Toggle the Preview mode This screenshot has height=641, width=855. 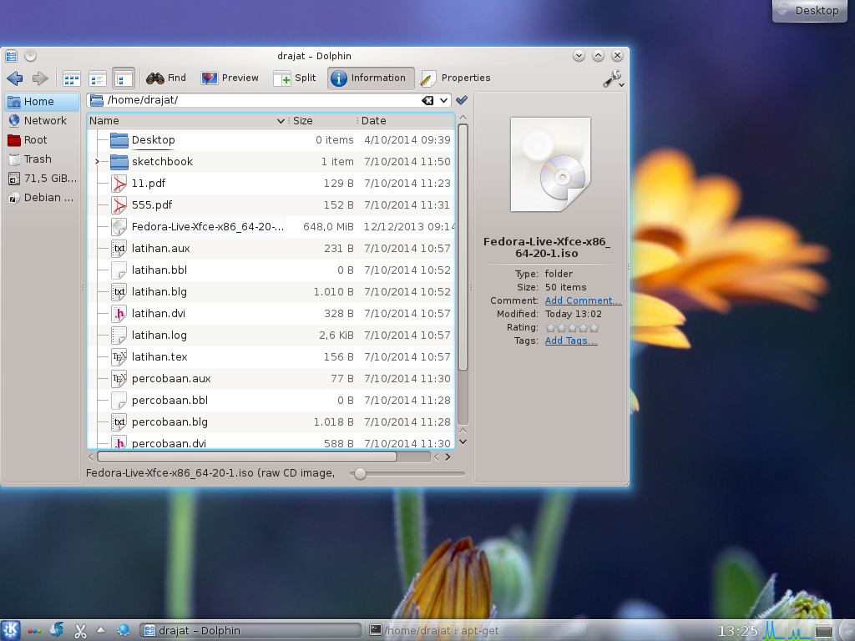230,78
